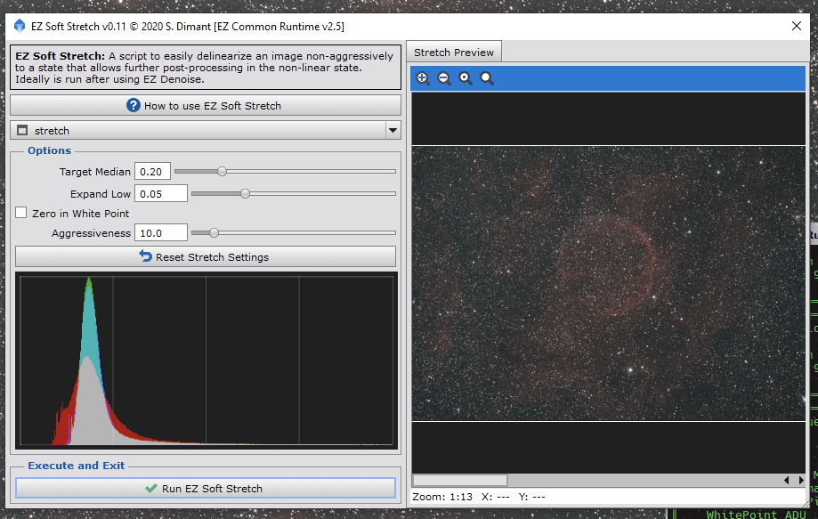
Task: Click Run EZ Soft Stretch button
Action: click(x=206, y=488)
